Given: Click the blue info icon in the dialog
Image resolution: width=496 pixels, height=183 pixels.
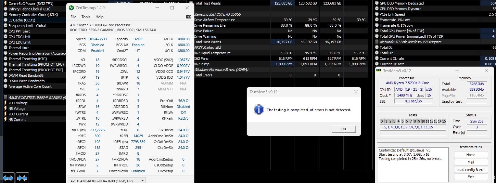Looking at the screenshot, I should [x=259, y=110].
